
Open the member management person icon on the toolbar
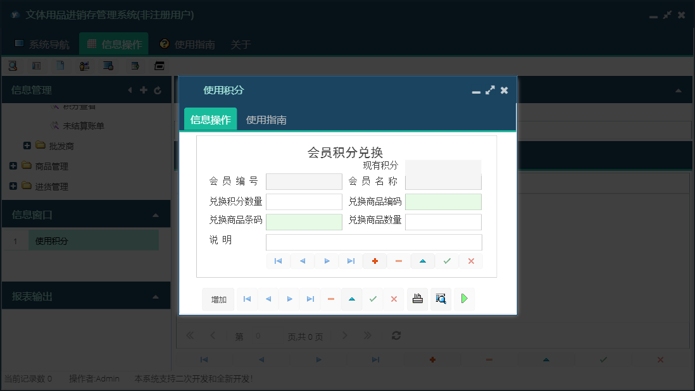(x=84, y=65)
